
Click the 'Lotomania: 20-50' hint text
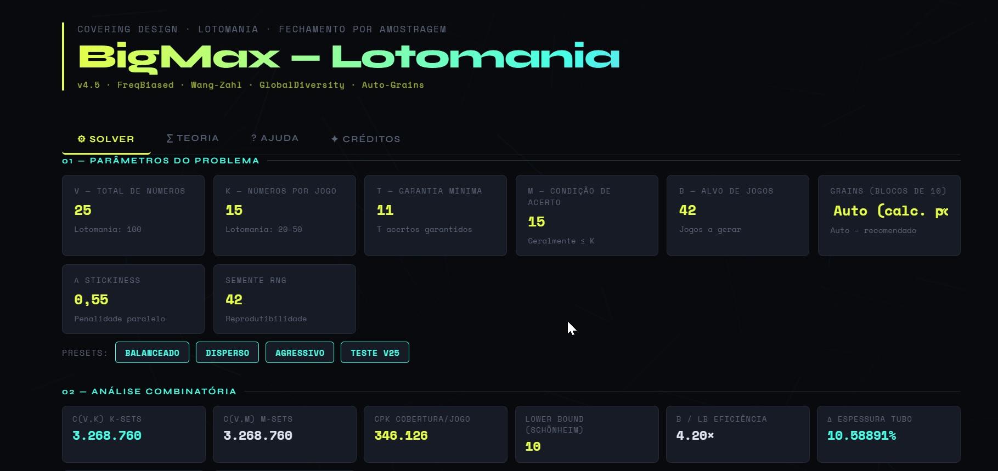pos(264,229)
